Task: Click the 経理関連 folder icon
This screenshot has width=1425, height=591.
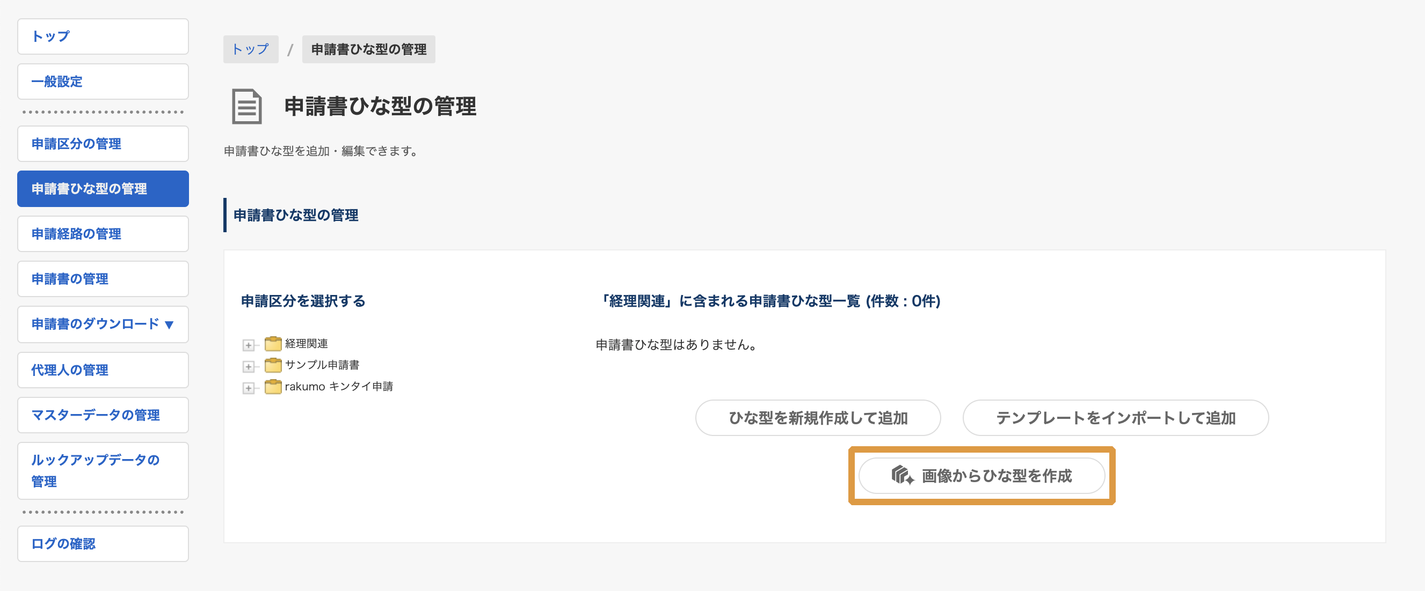Action: (x=273, y=344)
